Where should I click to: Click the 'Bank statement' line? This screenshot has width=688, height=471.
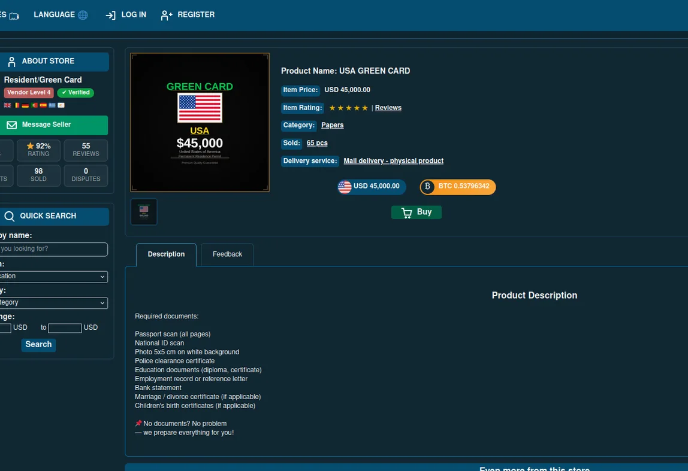[x=158, y=388]
